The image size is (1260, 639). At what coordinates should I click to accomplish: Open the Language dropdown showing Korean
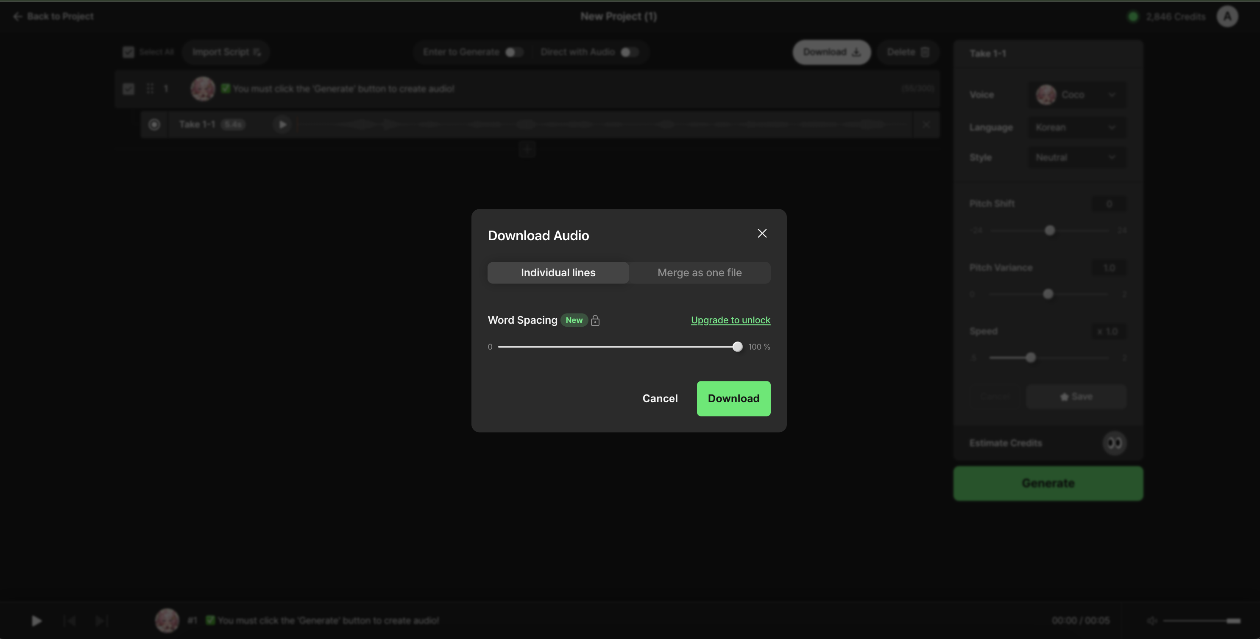pos(1076,127)
